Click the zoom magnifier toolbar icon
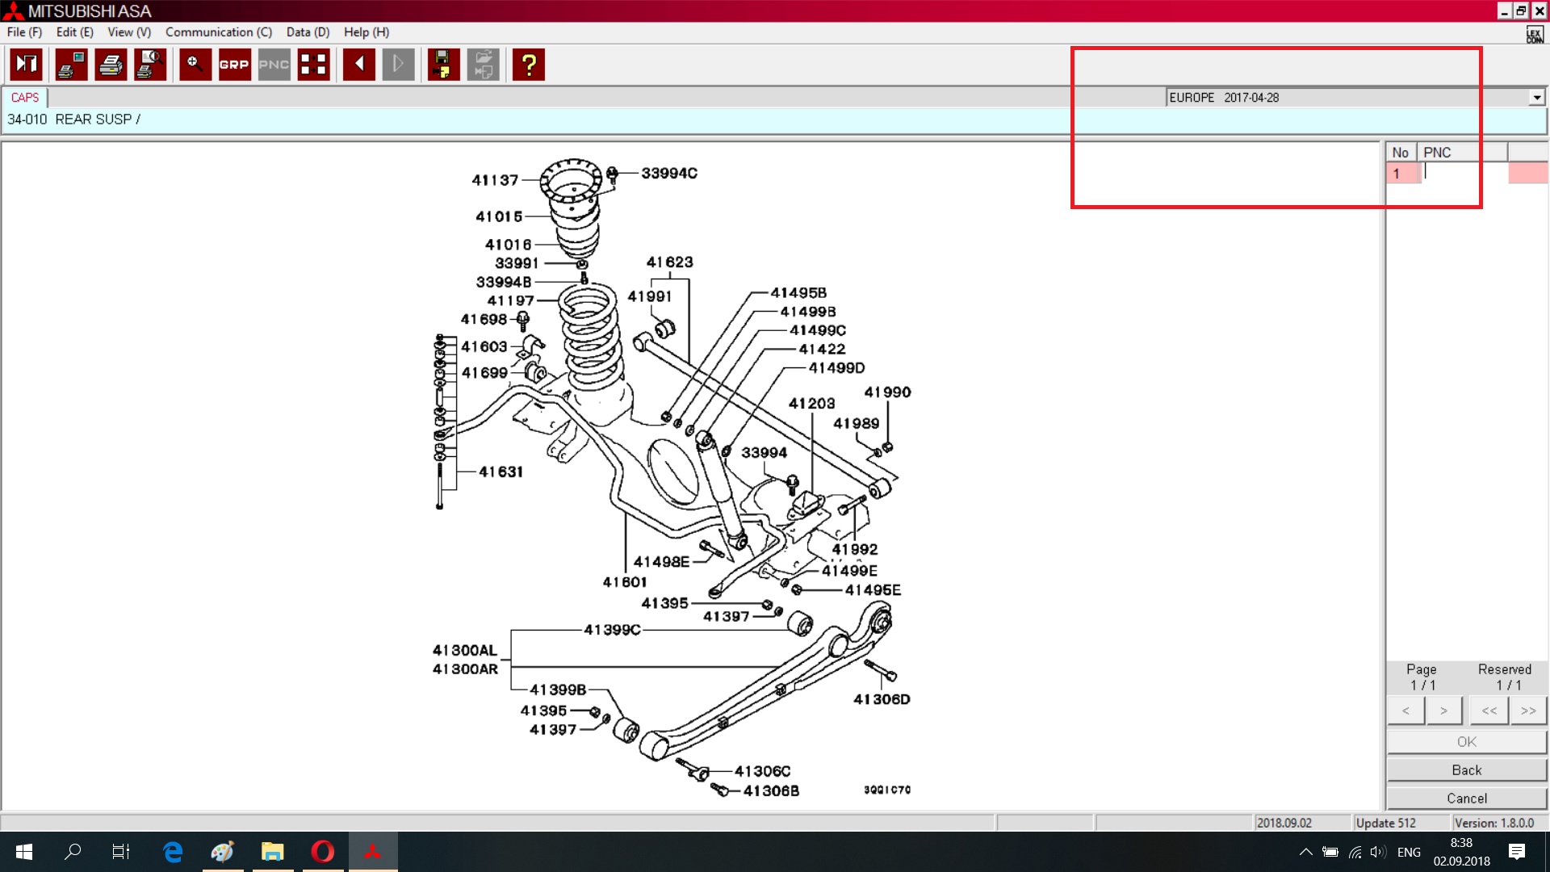Viewport: 1550px width, 872px height. pos(195,65)
